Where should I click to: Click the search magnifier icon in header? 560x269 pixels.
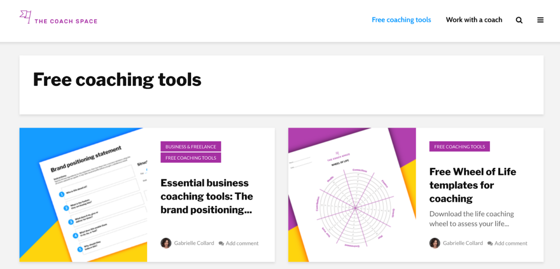519,20
